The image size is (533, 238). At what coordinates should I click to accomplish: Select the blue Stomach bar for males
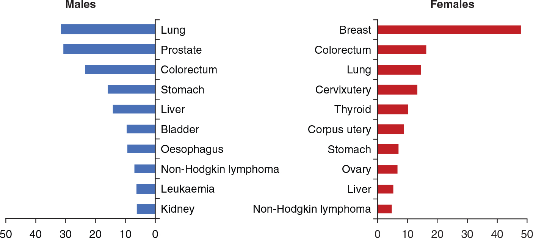[x=131, y=89]
